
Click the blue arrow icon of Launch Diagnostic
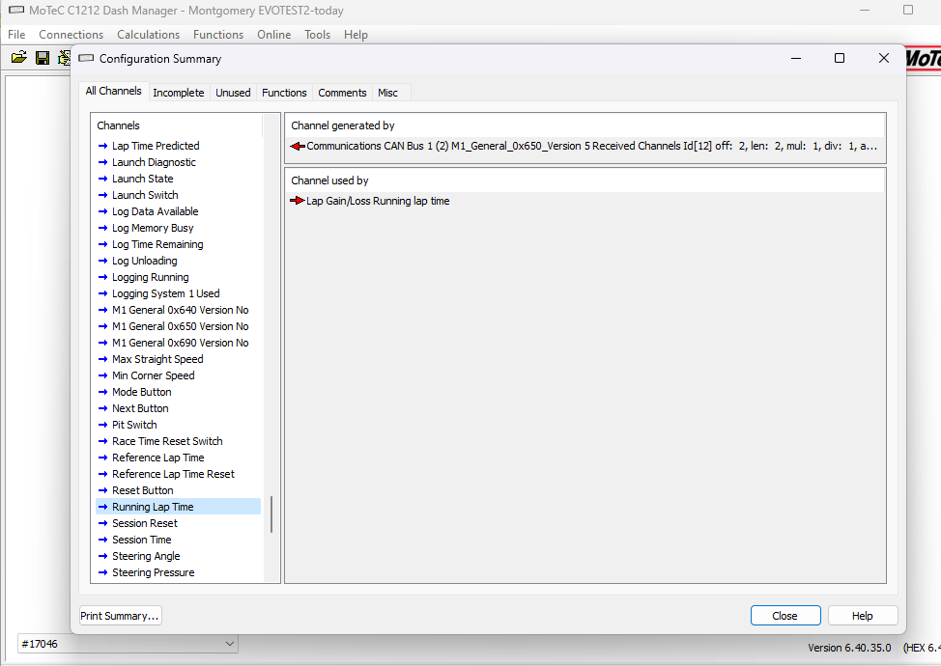pos(102,162)
